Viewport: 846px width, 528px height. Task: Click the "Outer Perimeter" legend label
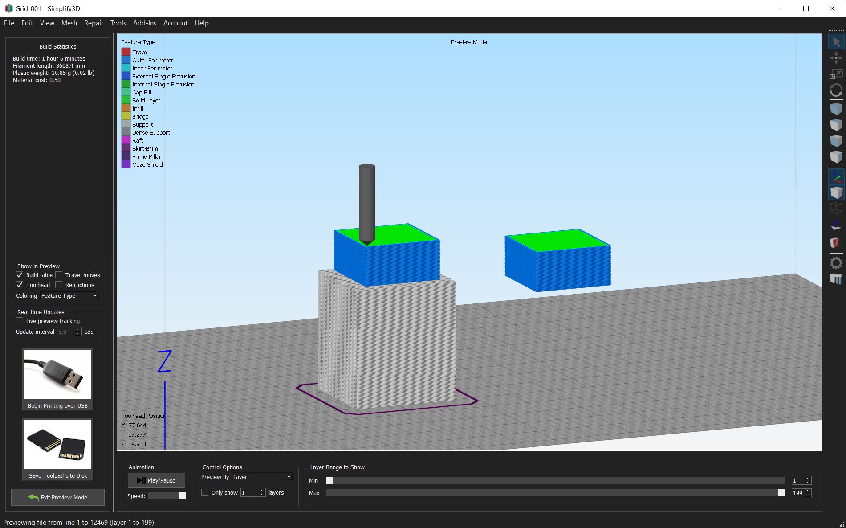[153, 60]
